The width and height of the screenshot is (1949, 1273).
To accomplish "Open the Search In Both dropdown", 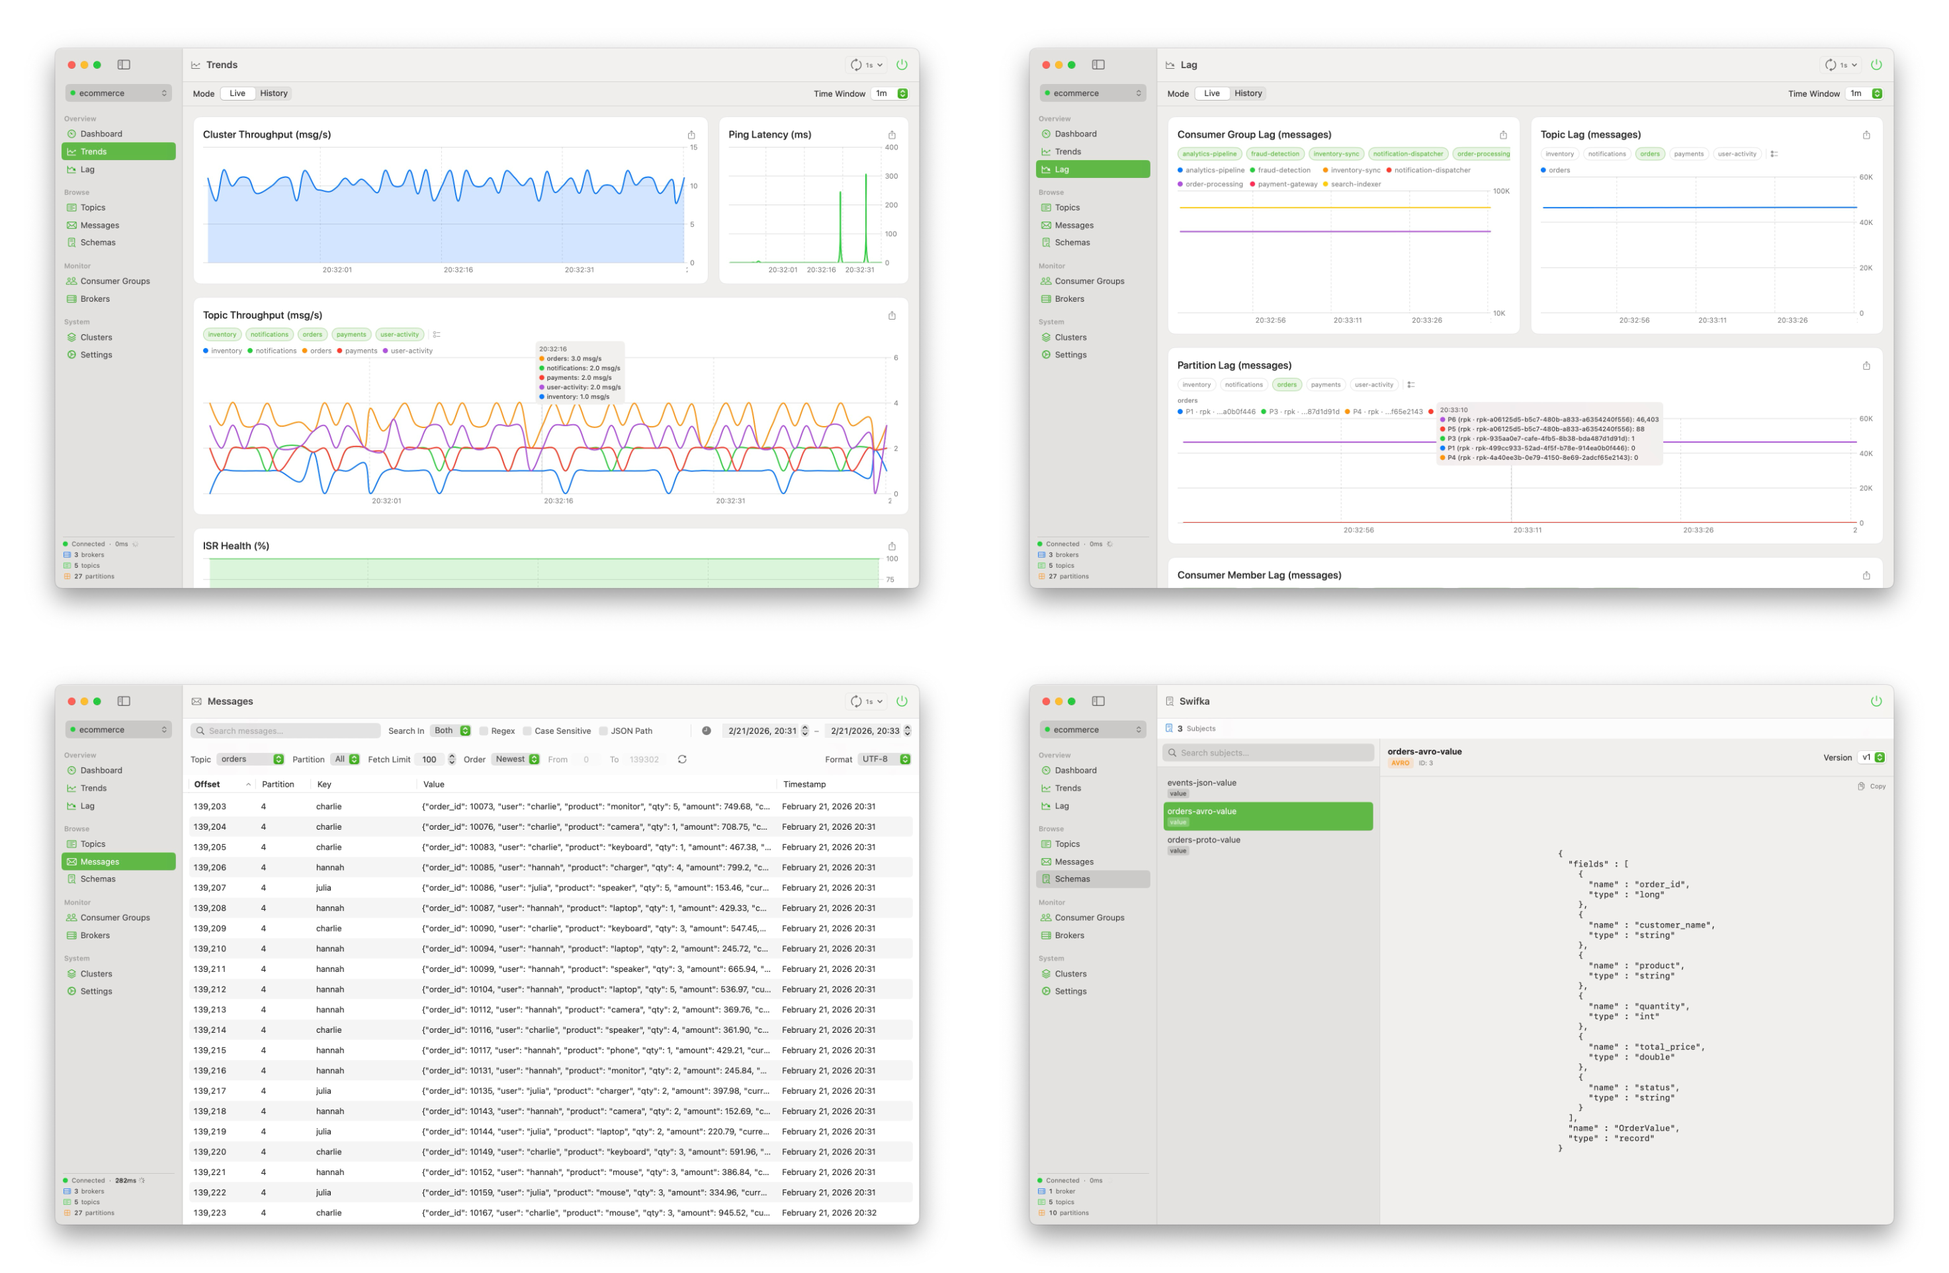I will pos(450,730).
